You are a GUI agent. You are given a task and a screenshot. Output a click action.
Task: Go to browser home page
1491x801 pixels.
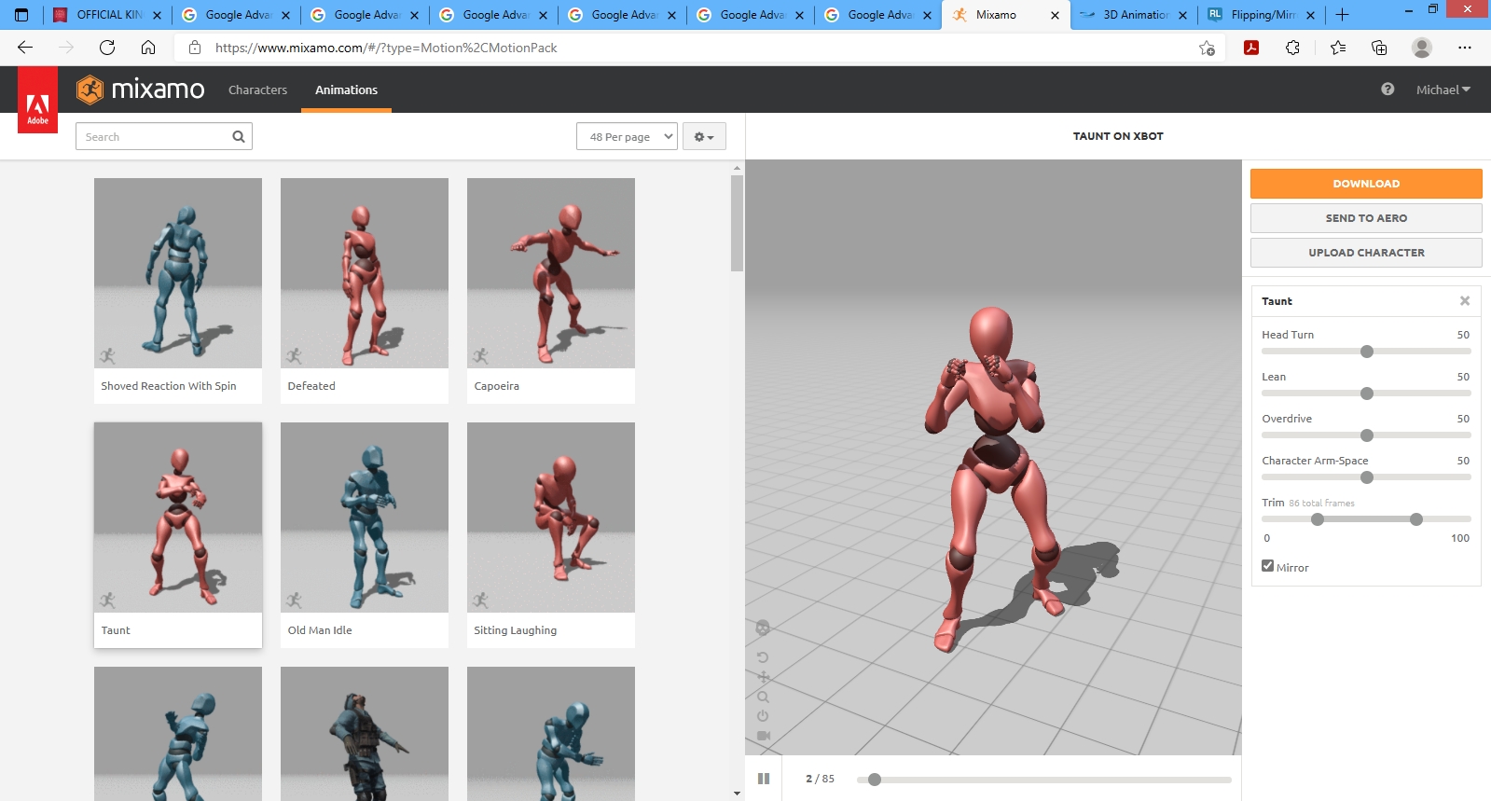pos(148,48)
